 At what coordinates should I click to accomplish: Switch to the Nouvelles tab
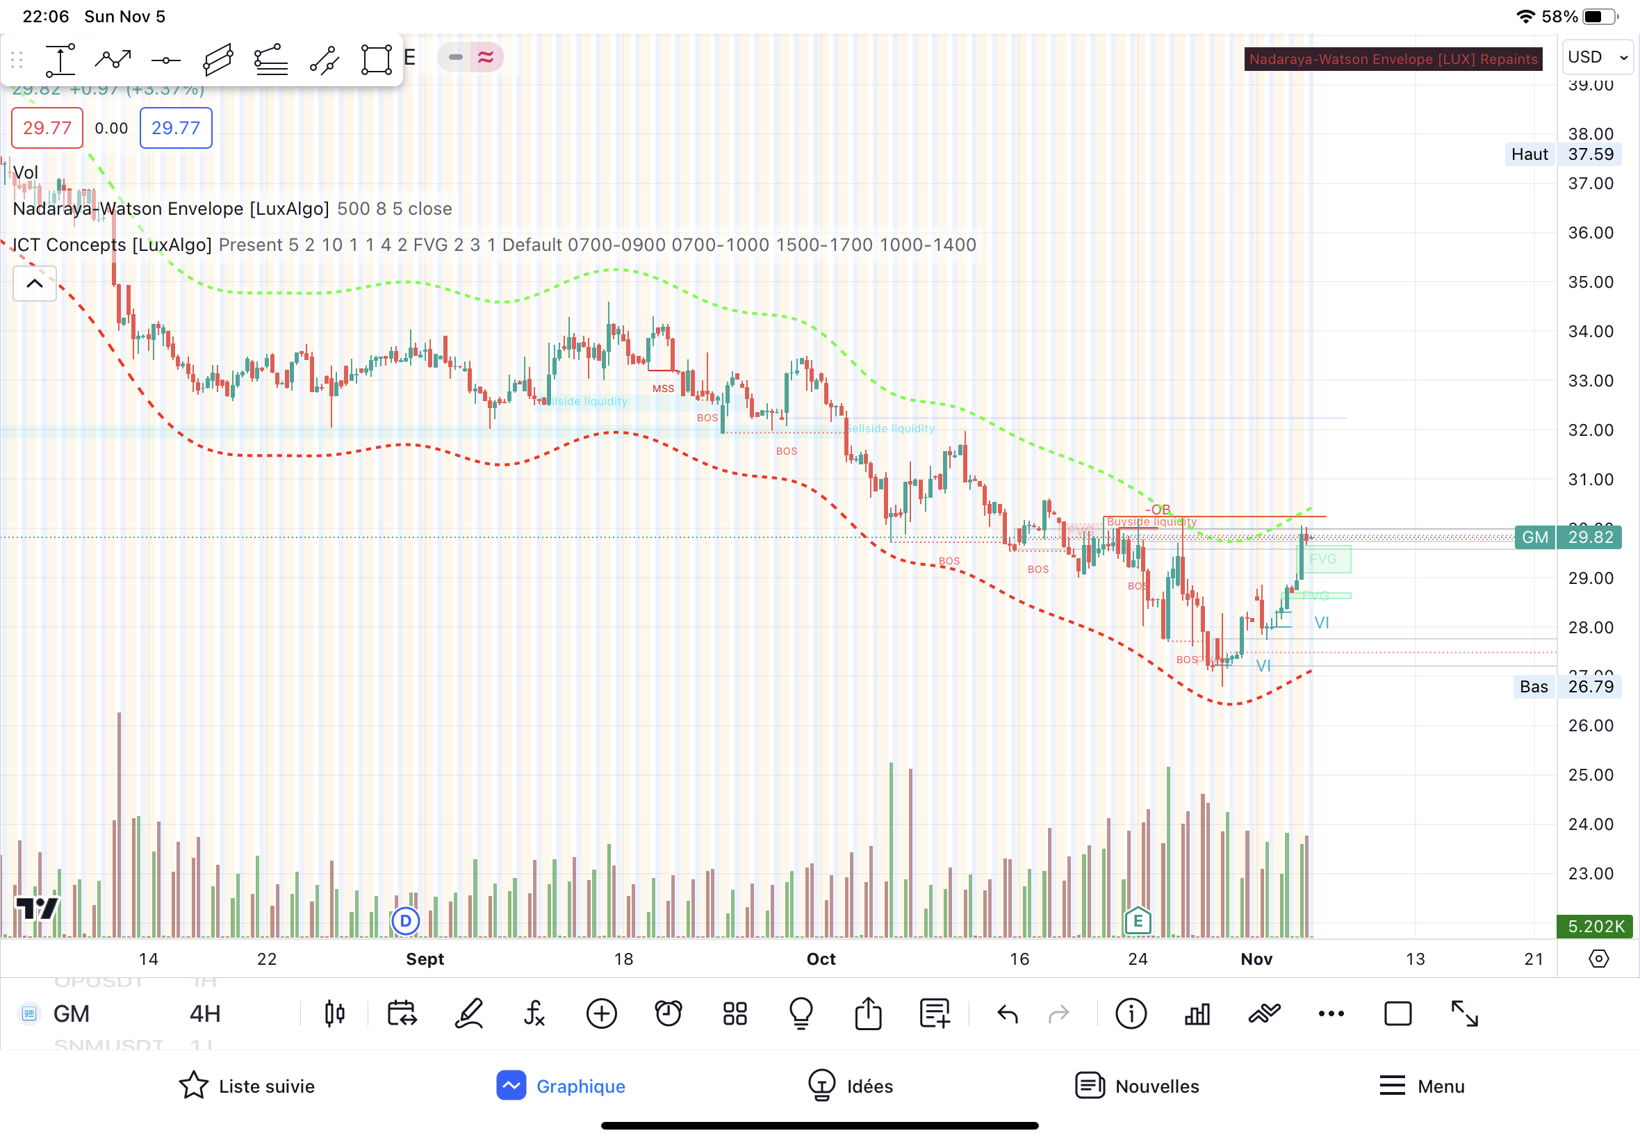[1138, 1086]
